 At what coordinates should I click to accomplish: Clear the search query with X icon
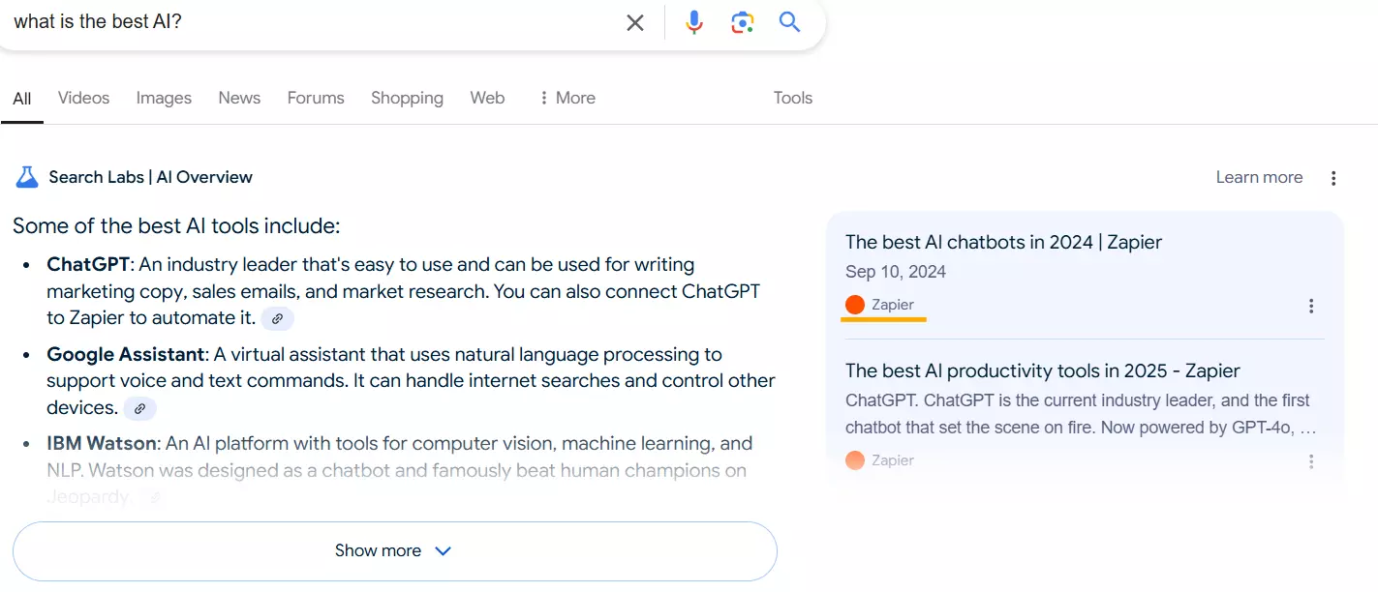(x=635, y=22)
